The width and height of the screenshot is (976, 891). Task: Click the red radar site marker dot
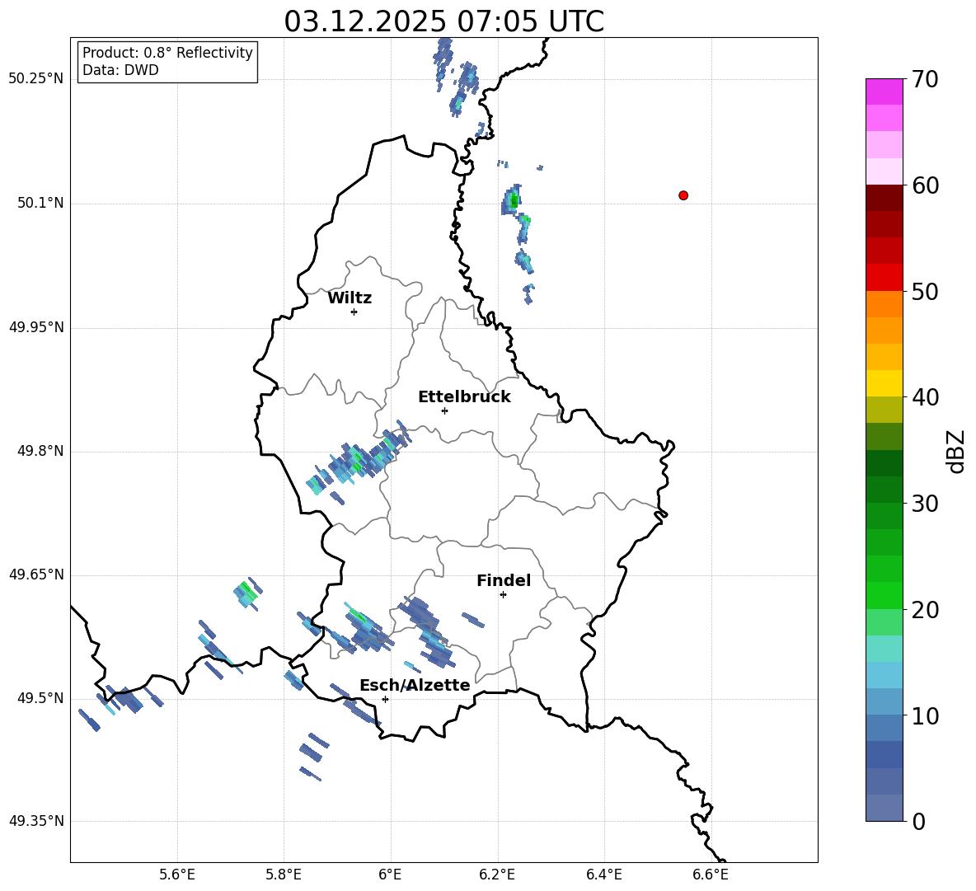[683, 195]
